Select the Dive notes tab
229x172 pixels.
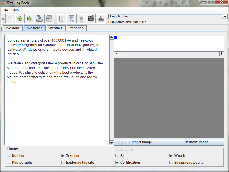[34, 28]
